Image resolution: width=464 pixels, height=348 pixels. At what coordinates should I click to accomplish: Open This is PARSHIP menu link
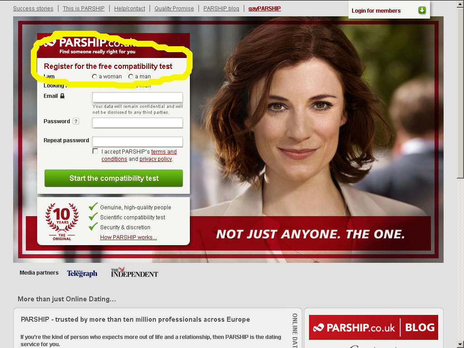[83, 9]
